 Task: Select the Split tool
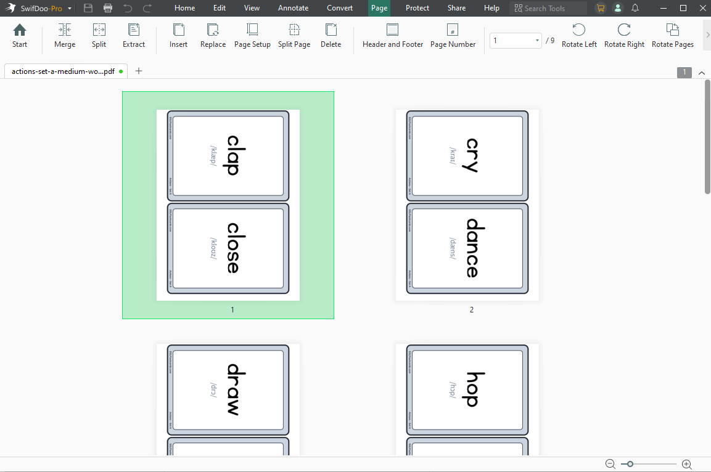click(99, 36)
